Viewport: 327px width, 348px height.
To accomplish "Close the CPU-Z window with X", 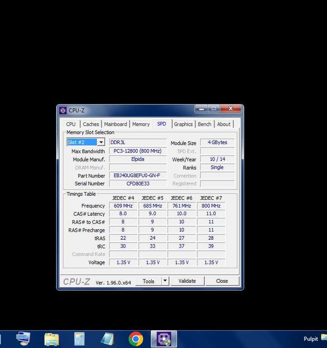I will point(231,108).
